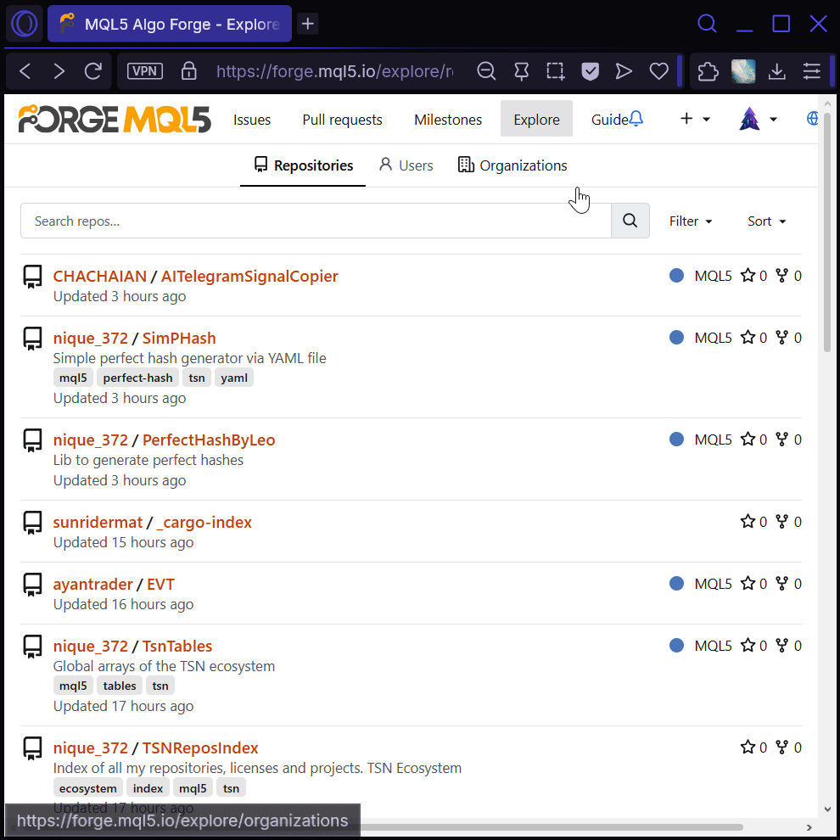Open the extensions cube icon
The height and width of the screenshot is (840, 840).
708,70
